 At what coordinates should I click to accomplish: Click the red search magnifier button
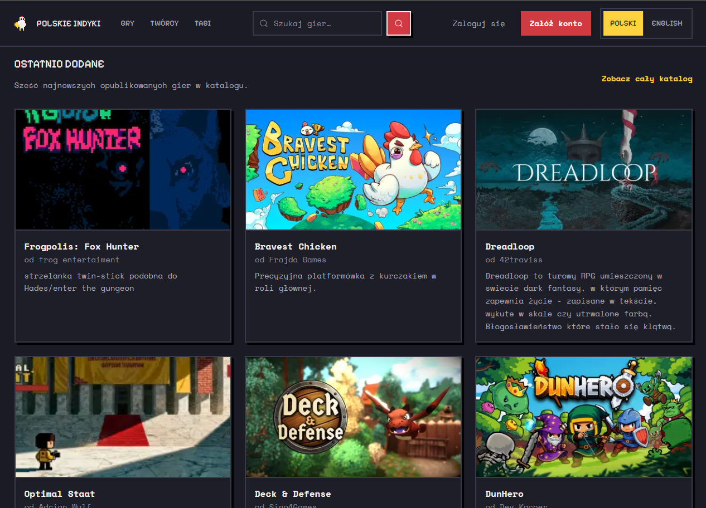(399, 23)
